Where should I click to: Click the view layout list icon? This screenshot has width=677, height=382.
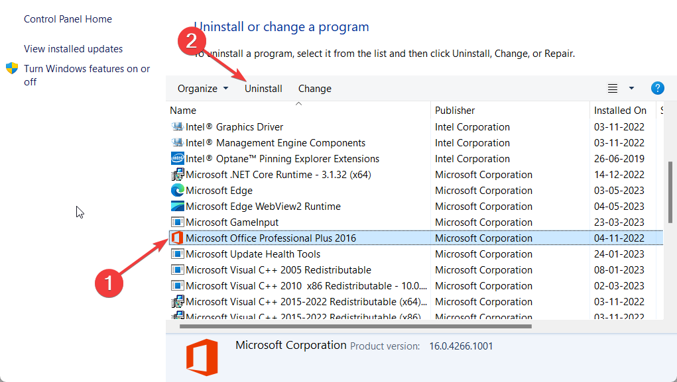coord(612,89)
